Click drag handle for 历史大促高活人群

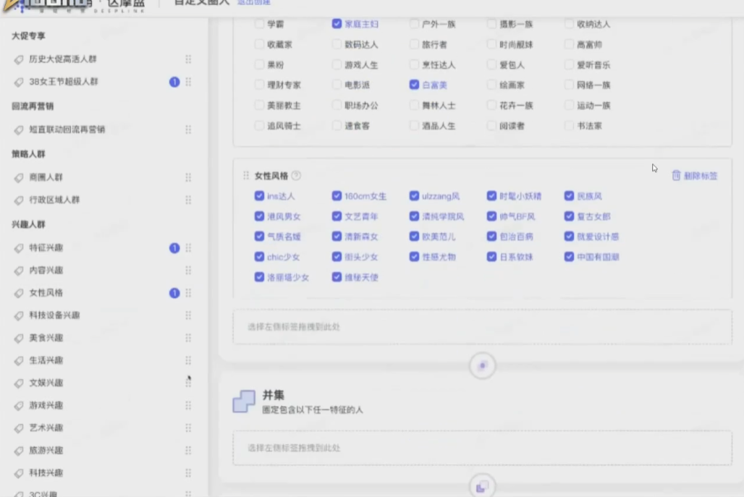coord(188,59)
